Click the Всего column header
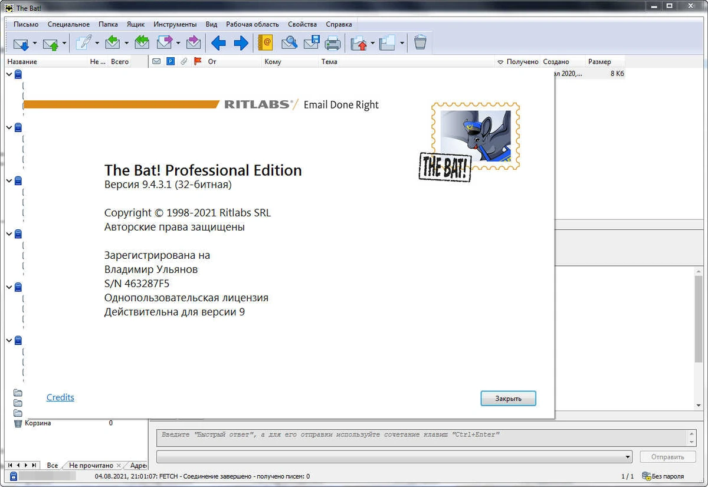Viewport: 708px width, 487px height. pyautogui.click(x=120, y=61)
